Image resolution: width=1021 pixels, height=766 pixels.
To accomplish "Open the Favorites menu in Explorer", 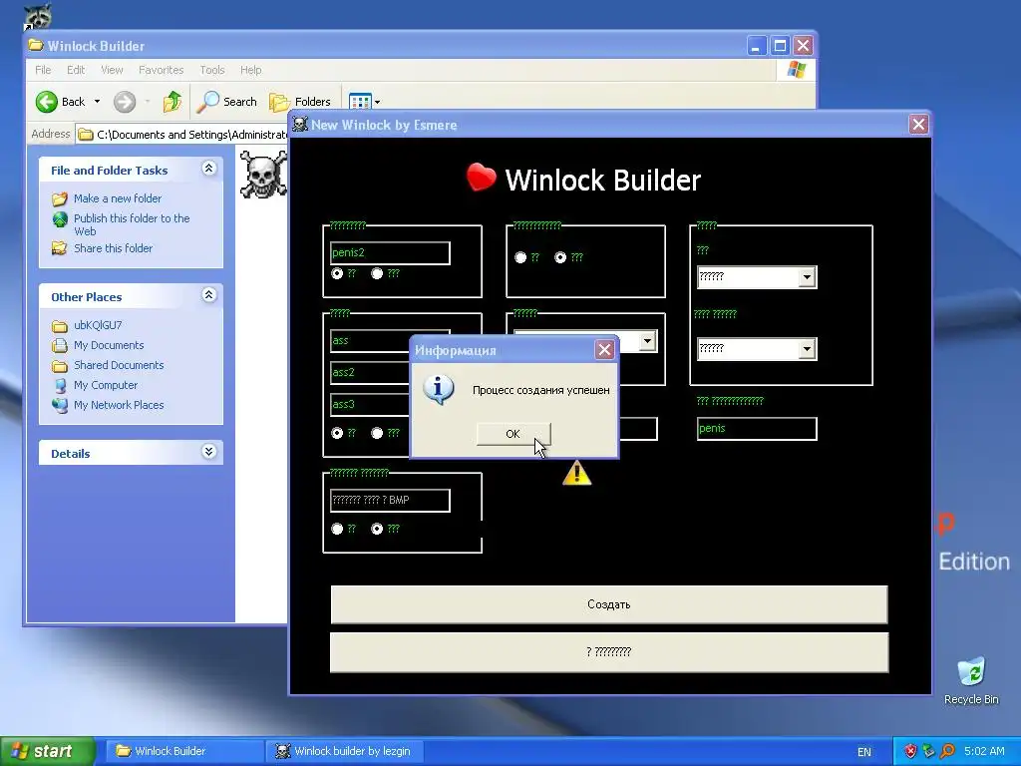I will coord(161,70).
